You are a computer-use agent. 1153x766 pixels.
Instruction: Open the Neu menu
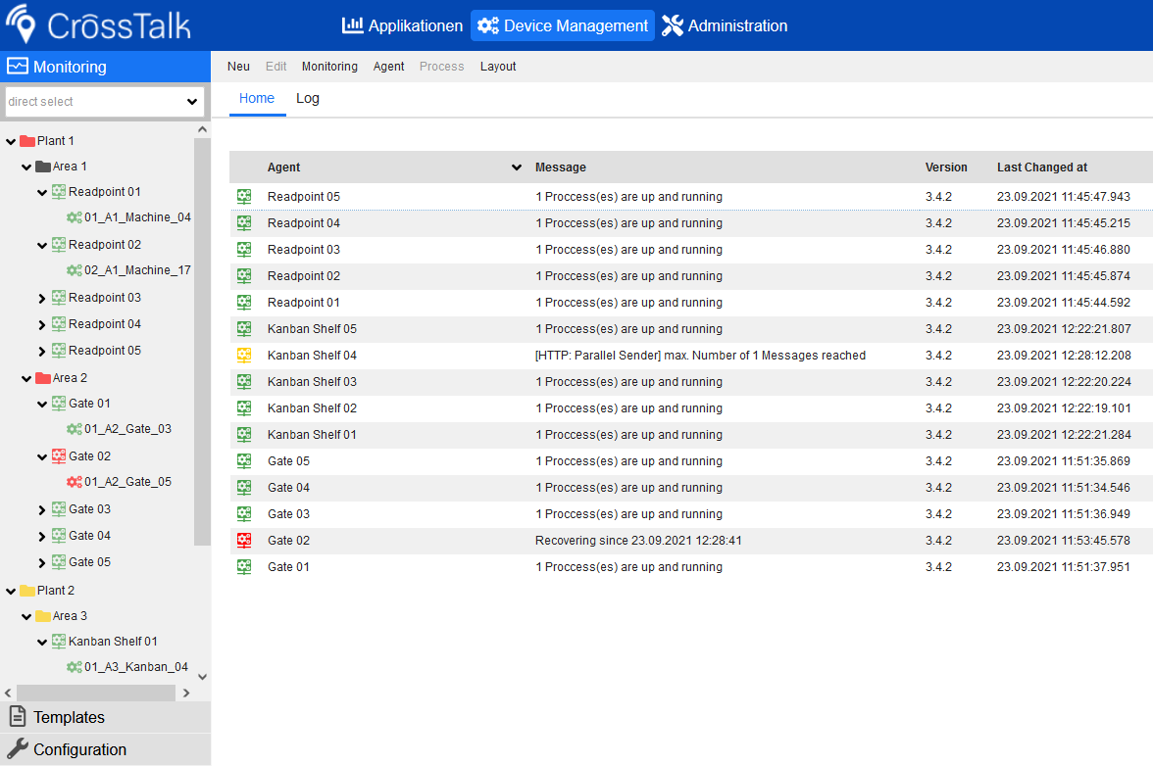[x=238, y=66]
